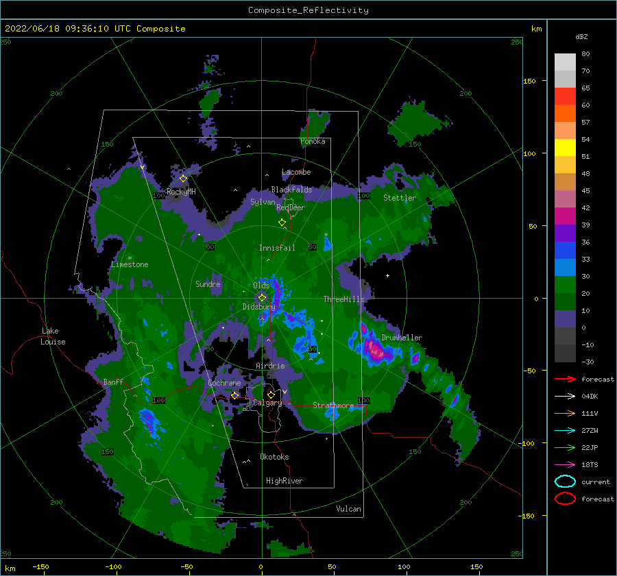Click the Sylvan label on map
The width and height of the screenshot is (617, 576).
pyautogui.click(x=263, y=202)
